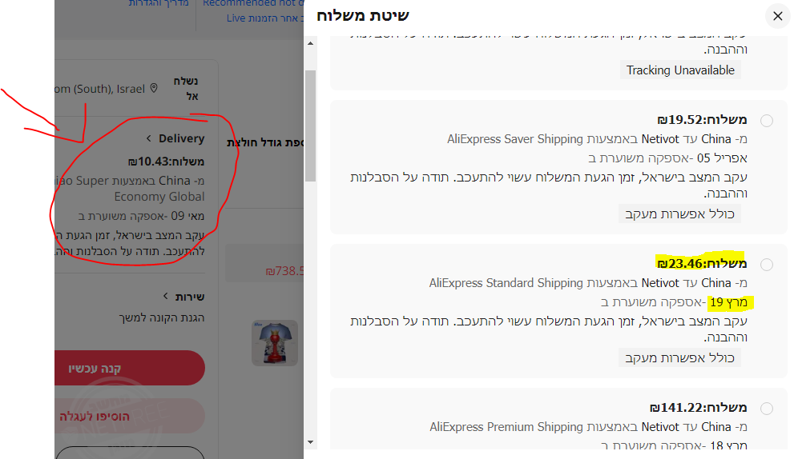Expand the שירות service section chevron
This screenshot has height=459, width=798.
pos(165,296)
